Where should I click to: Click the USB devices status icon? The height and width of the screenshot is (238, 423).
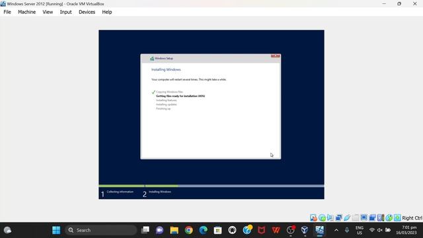click(x=347, y=218)
